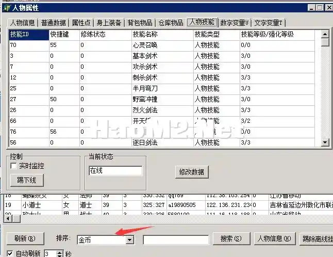This screenshot has height=257, width=333.
Task: Switch to the 普通数据 tab
Action: [x=53, y=23]
